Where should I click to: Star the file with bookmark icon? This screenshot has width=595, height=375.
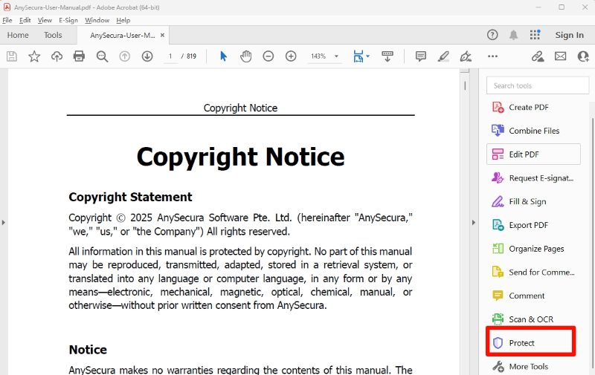click(34, 56)
